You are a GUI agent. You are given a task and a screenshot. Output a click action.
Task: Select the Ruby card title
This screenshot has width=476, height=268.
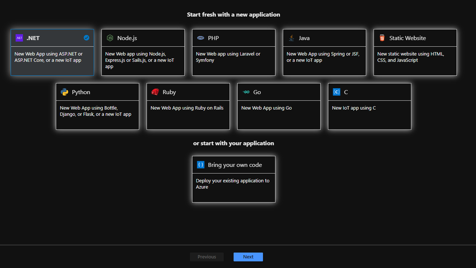click(x=169, y=92)
